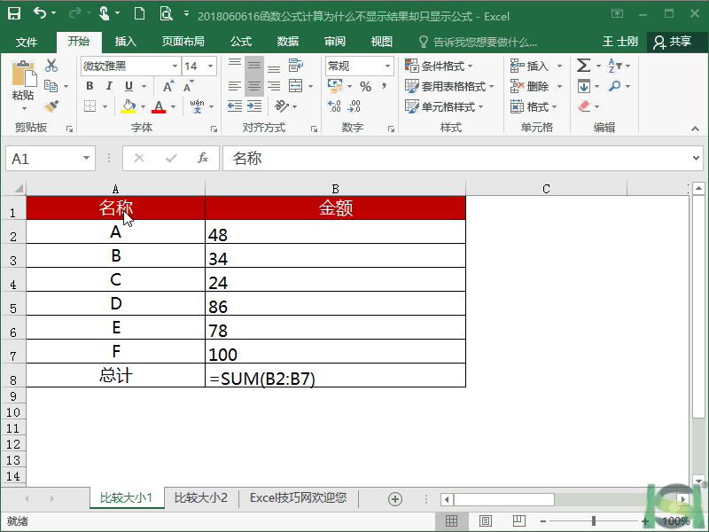Screen dimensions: 709x532
Task: Click the Decrease Decimal icon
Action: point(354,106)
